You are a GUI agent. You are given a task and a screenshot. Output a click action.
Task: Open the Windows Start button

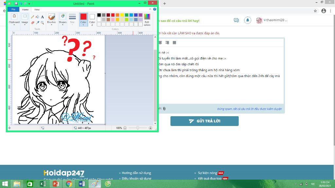pos(5,184)
